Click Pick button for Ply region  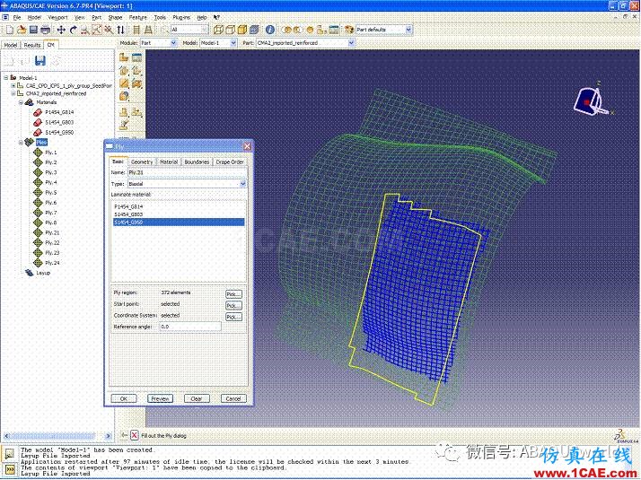(x=233, y=294)
